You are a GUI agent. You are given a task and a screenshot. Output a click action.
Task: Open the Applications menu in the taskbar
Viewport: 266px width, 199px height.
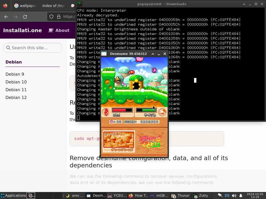pyautogui.click(x=13, y=195)
